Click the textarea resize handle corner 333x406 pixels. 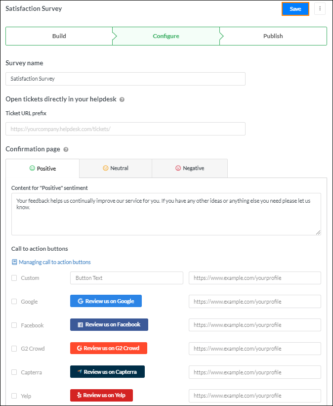tap(318, 232)
